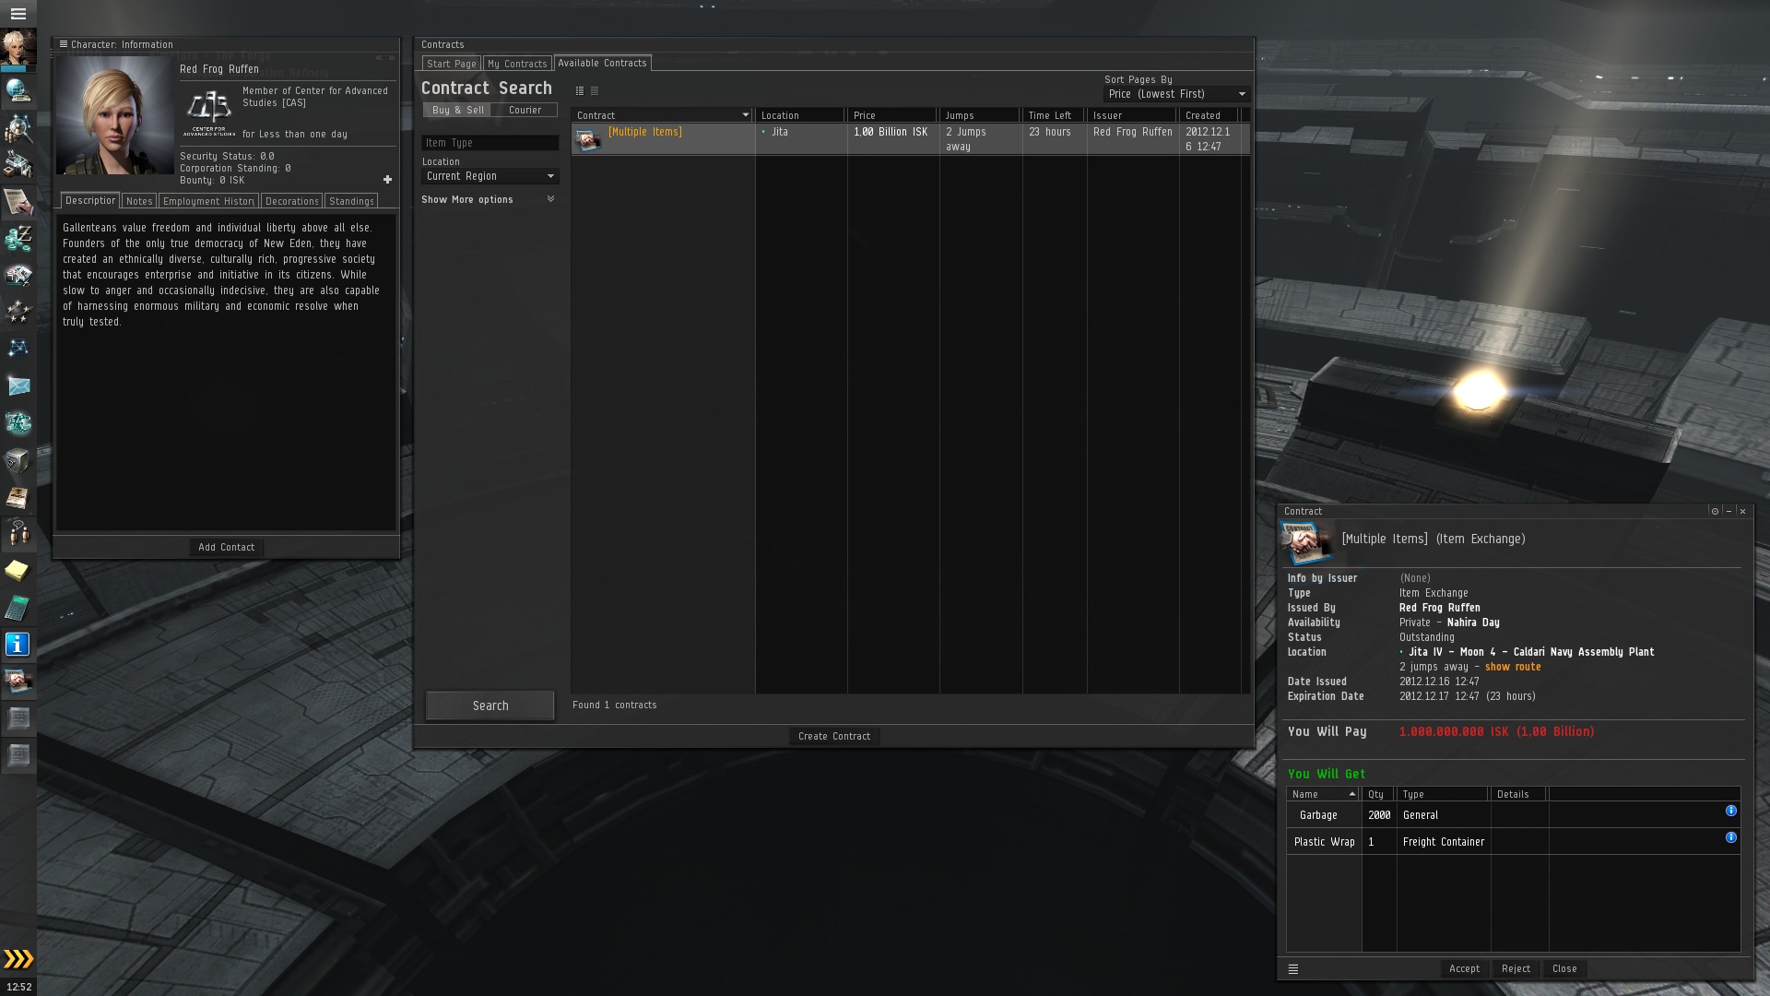1770x996 pixels.
Task: Toggle detailed list view icon
Action: (580, 90)
